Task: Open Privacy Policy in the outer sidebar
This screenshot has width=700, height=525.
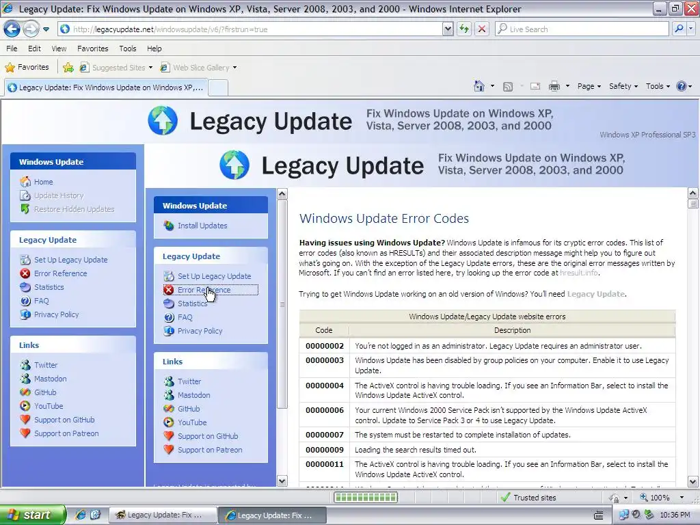Action: click(56, 314)
